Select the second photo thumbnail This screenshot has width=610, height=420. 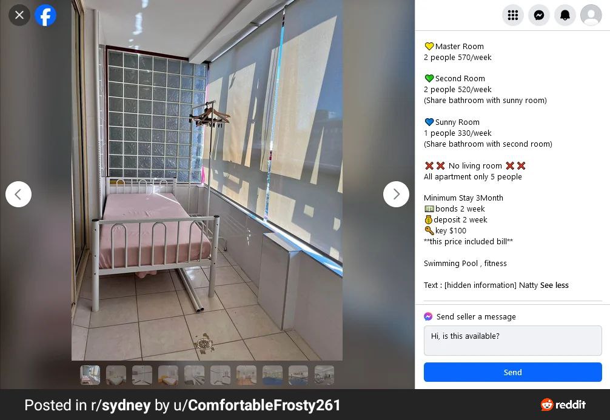point(116,375)
